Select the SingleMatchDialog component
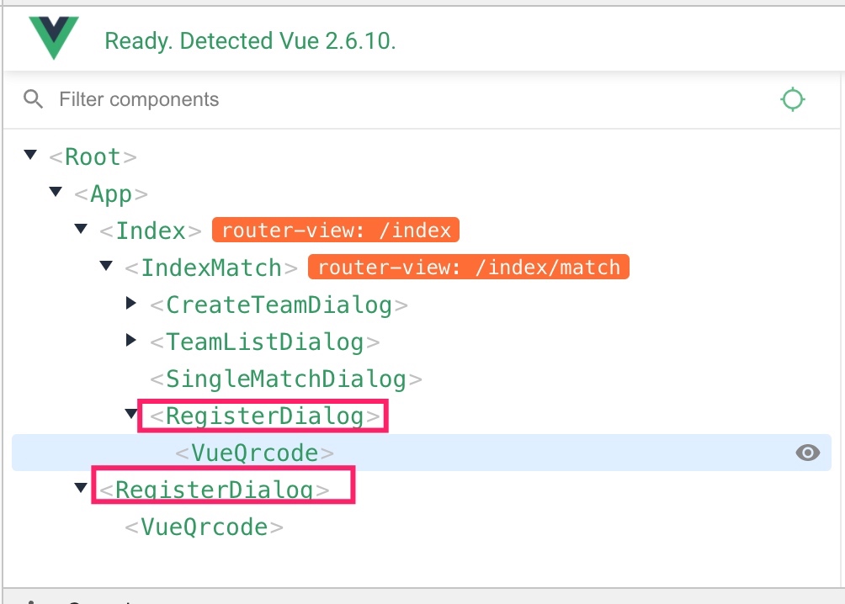845x604 pixels. tap(286, 379)
